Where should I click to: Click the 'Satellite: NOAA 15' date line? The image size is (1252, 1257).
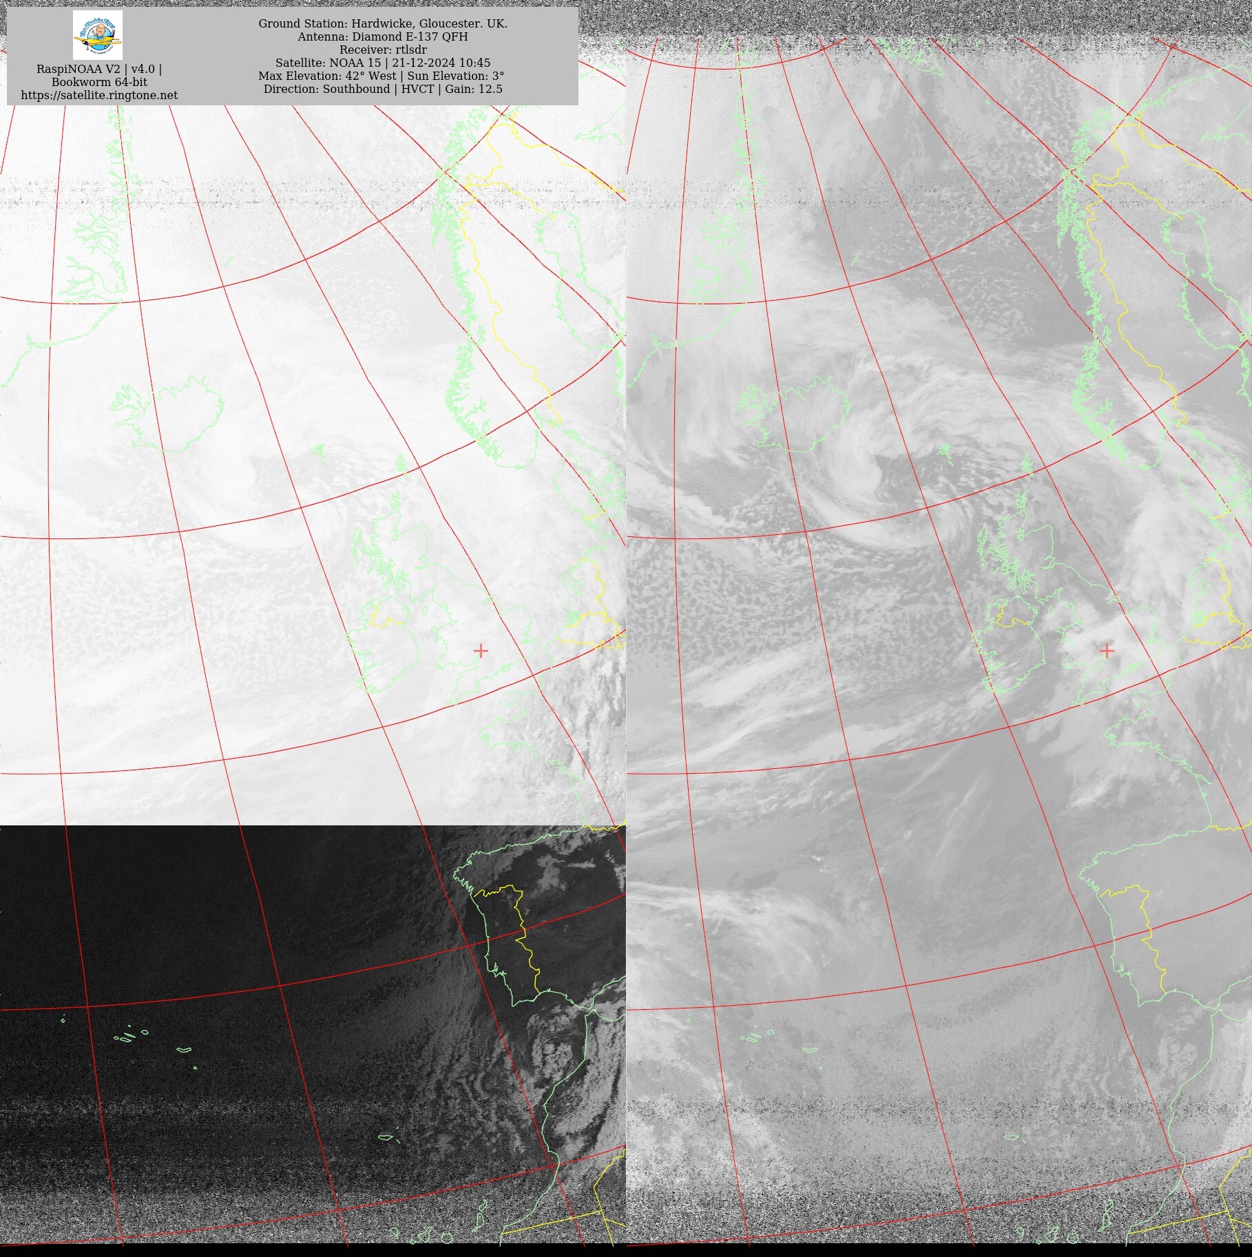(382, 63)
